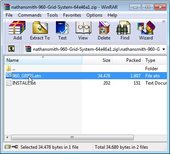The height and width of the screenshot is (154, 170).
Task: Click the 960_GRIDS.atn file icon
Action: [9, 75]
